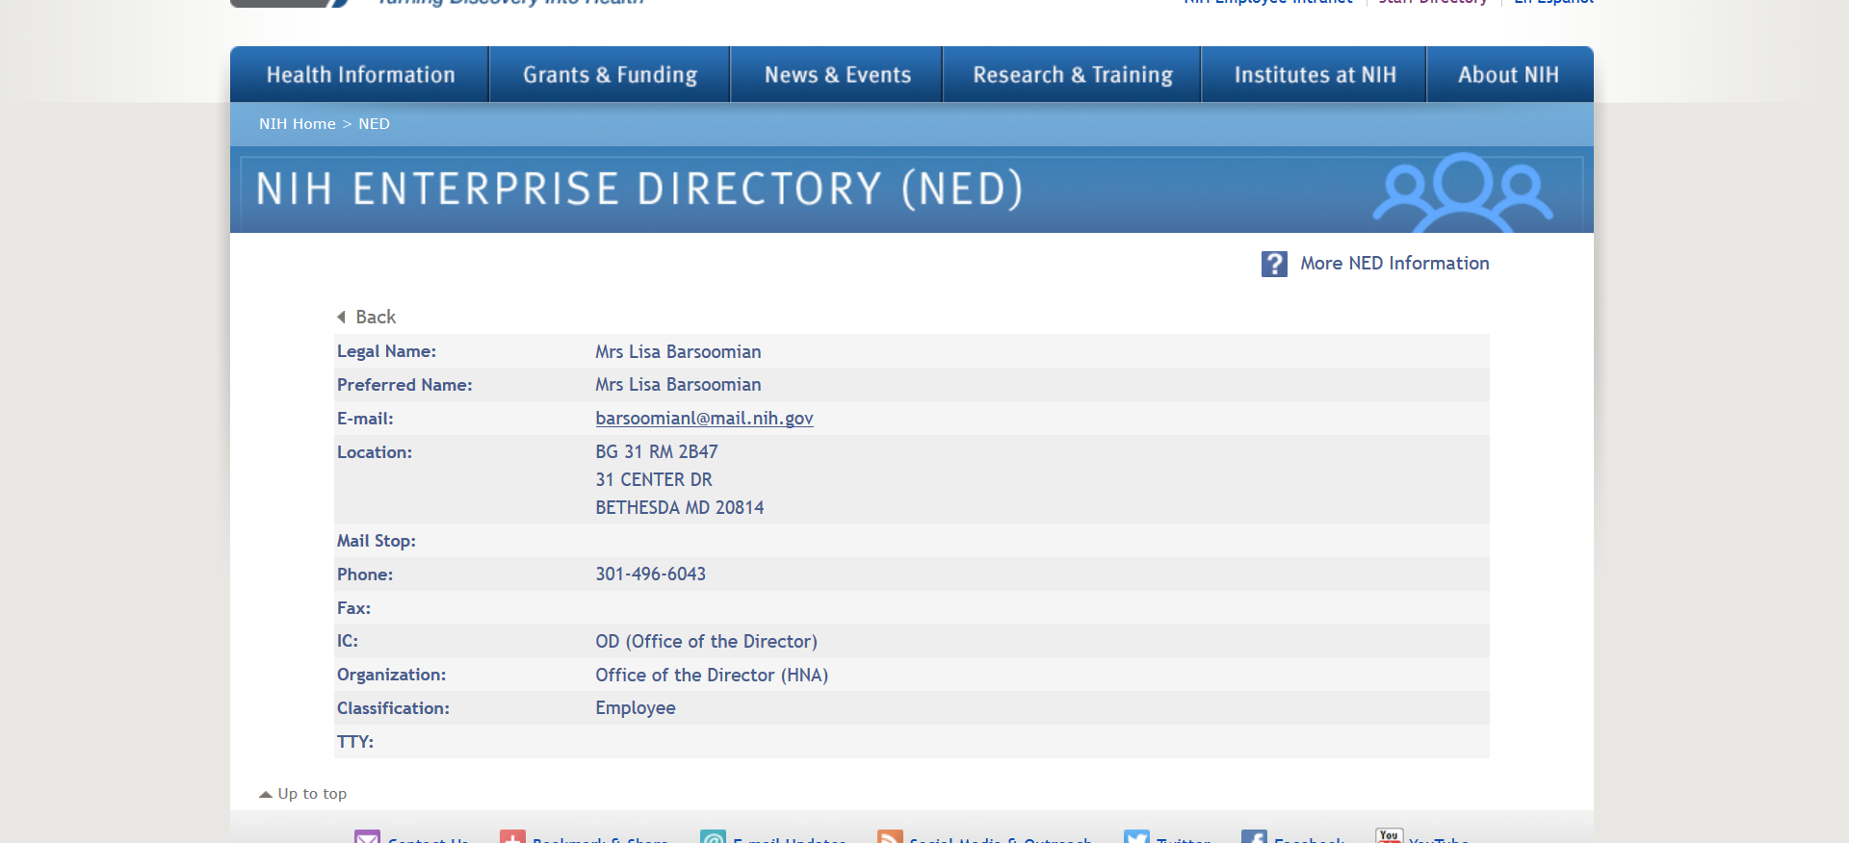Go to NIH Home in the breadcrumb
1849x843 pixels.
(298, 124)
